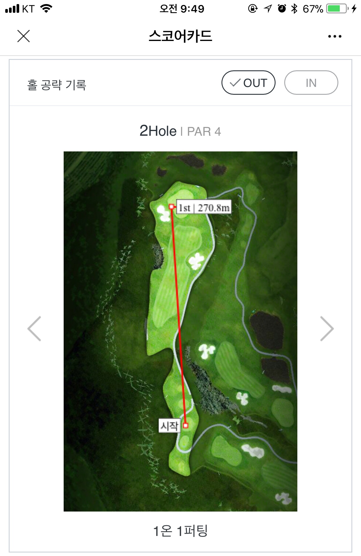Image resolution: width=361 pixels, height=556 pixels.
Task: Tap the 시작 start point marker square
Action: pyautogui.click(x=186, y=426)
